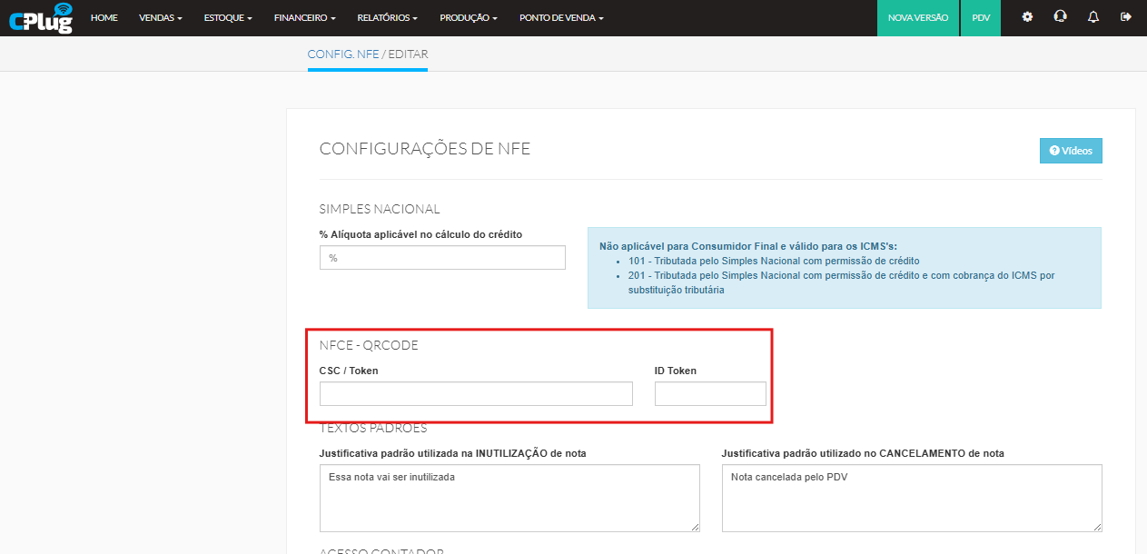Open the Produção dropdown menu
The height and width of the screenshot is (554, 1147).
click(x=468, y=18)
